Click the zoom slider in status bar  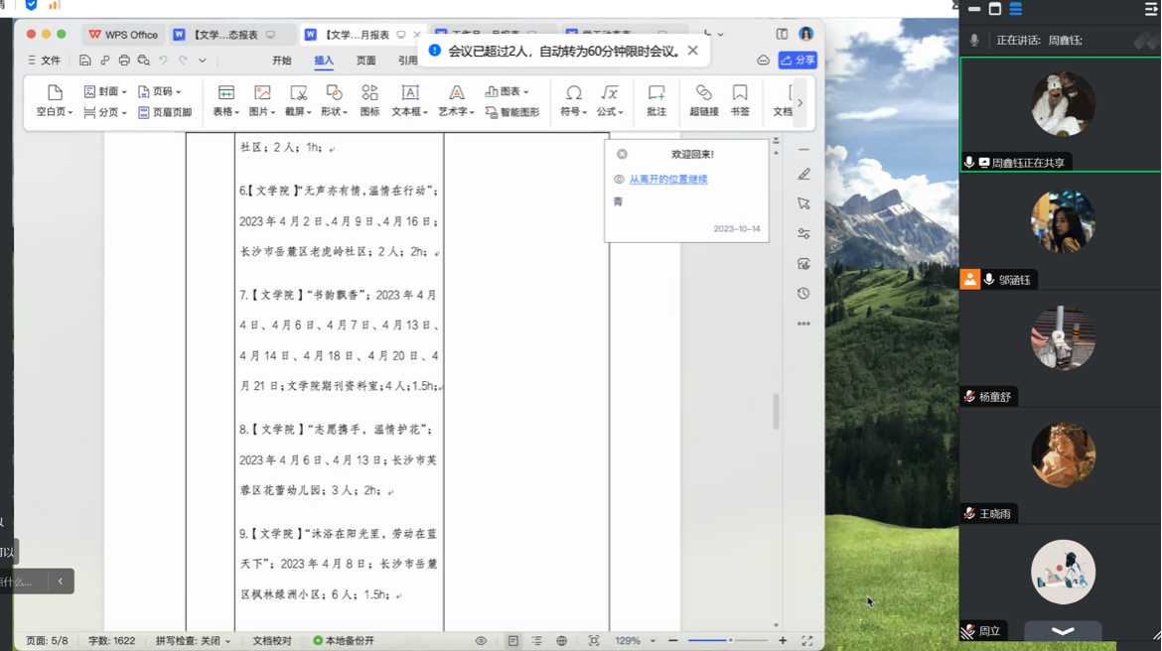point(728,641)
